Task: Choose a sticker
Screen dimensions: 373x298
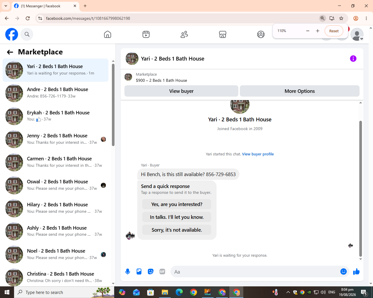Action: tap(151, 272)
